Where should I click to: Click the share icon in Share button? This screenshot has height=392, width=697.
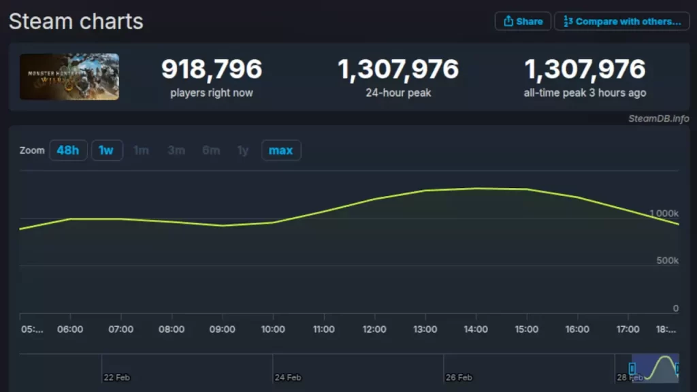click(508, 21)
